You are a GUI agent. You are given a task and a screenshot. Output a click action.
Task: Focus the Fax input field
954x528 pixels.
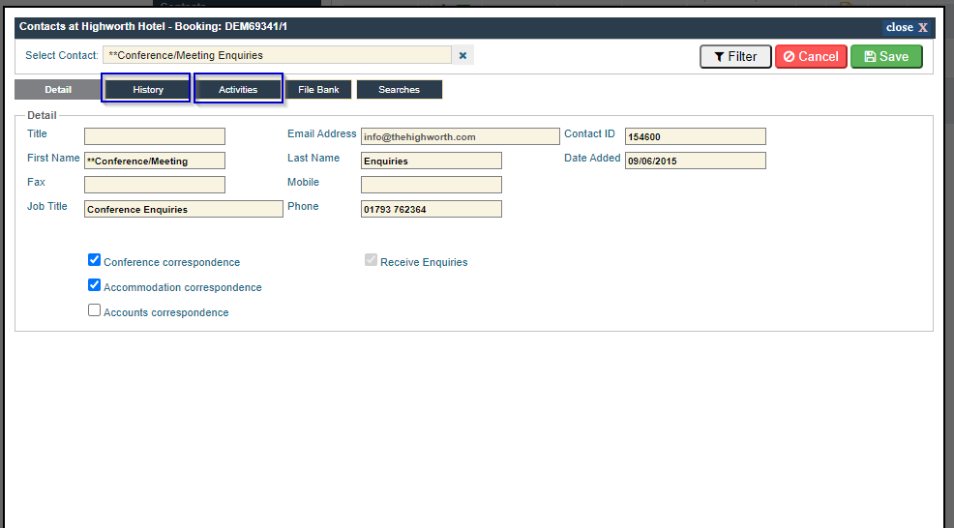point(155,185)
